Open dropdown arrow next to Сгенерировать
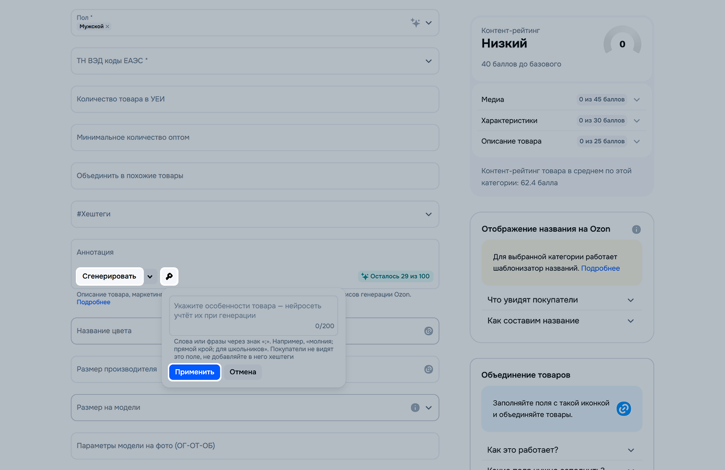The height and width of the screenshot is (470, 725). coord(150,276)
